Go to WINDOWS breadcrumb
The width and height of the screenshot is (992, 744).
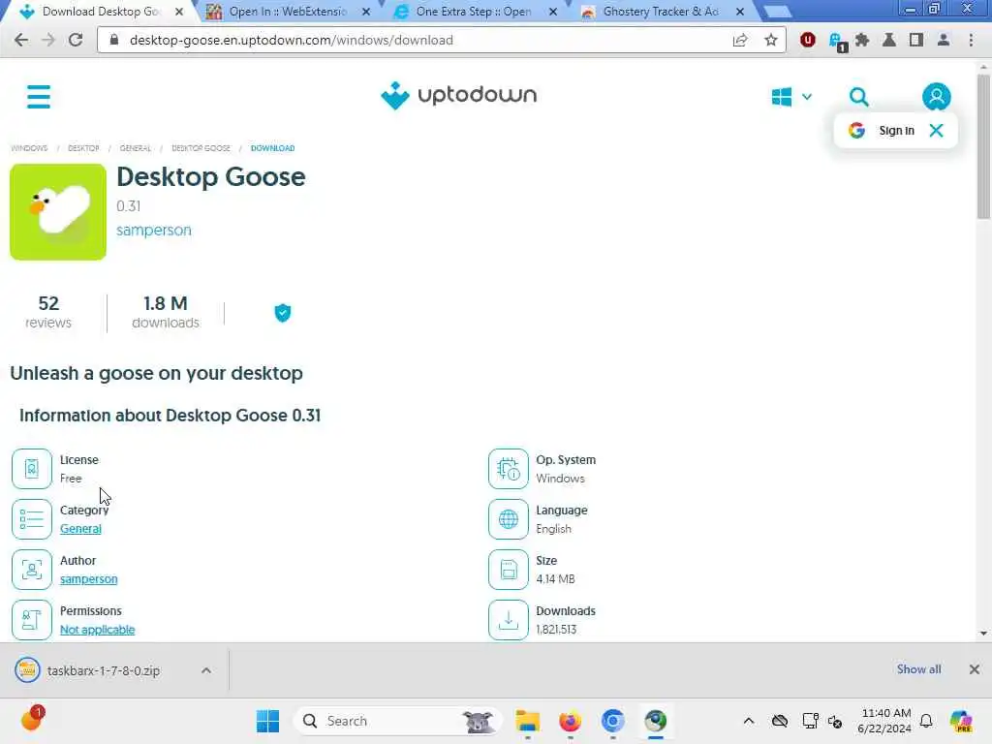tap(29, 148)
